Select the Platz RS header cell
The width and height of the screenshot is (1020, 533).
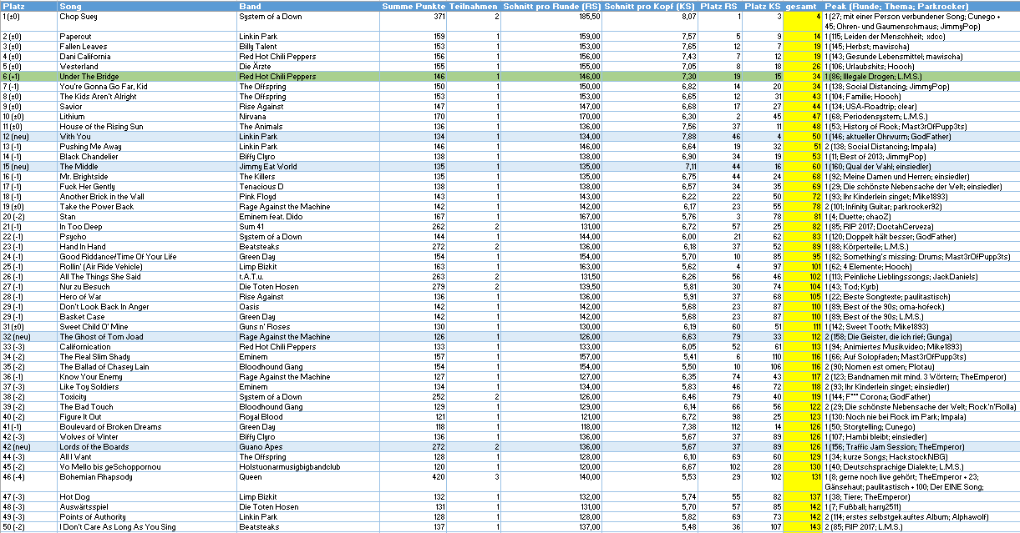(x=721, y=6)
